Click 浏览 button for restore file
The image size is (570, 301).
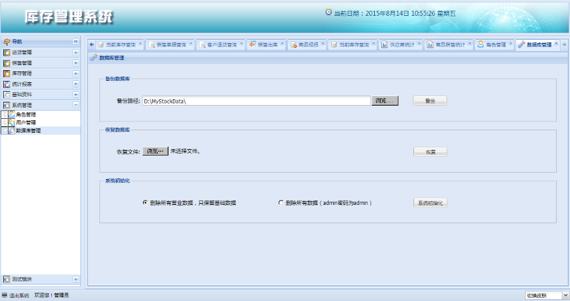point(155,151)
